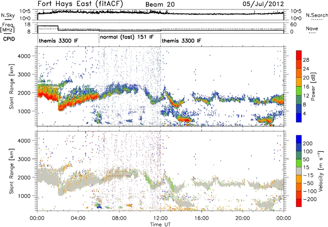Click the 'N.Search' legend label
Screen dimensions: 328x227
point(317,15)
